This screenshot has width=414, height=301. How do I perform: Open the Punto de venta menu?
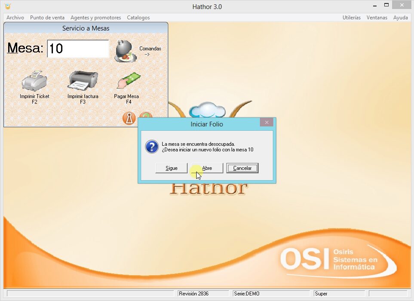point(47,18)
